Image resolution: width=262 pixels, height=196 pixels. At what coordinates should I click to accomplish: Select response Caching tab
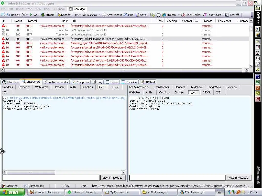164,92
